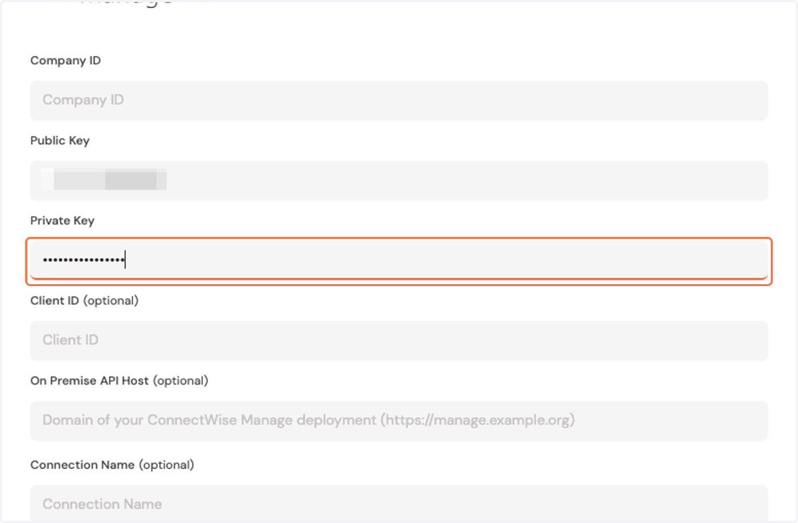Click the word optional beside Client ID
Image resolution: width=798 pixels, height=523 pixels.
[x=110, y=301]
